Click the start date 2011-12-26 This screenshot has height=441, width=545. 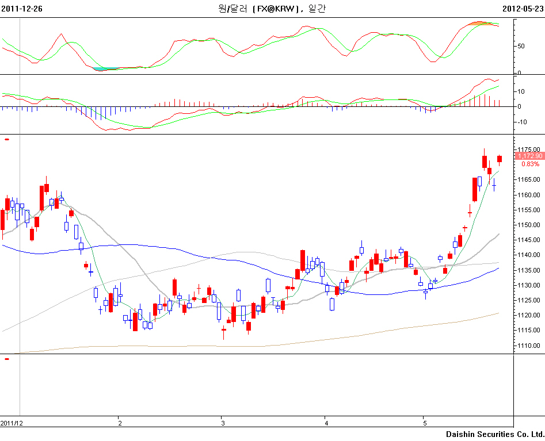[21, 9]
